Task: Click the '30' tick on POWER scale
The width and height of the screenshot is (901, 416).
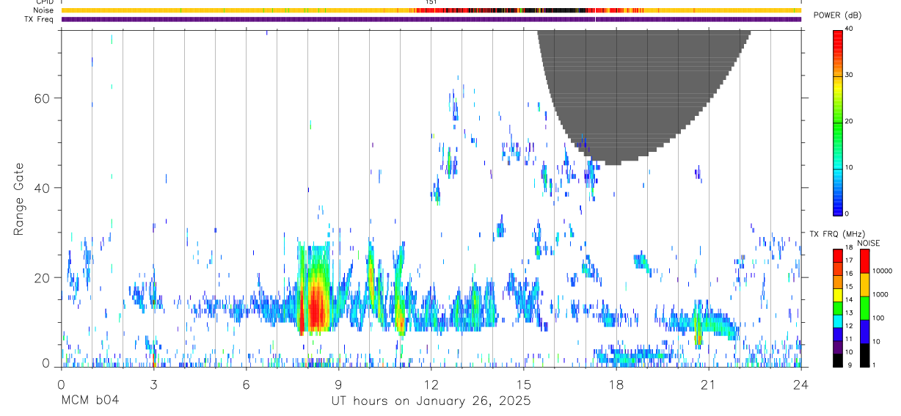Action: 850,76
